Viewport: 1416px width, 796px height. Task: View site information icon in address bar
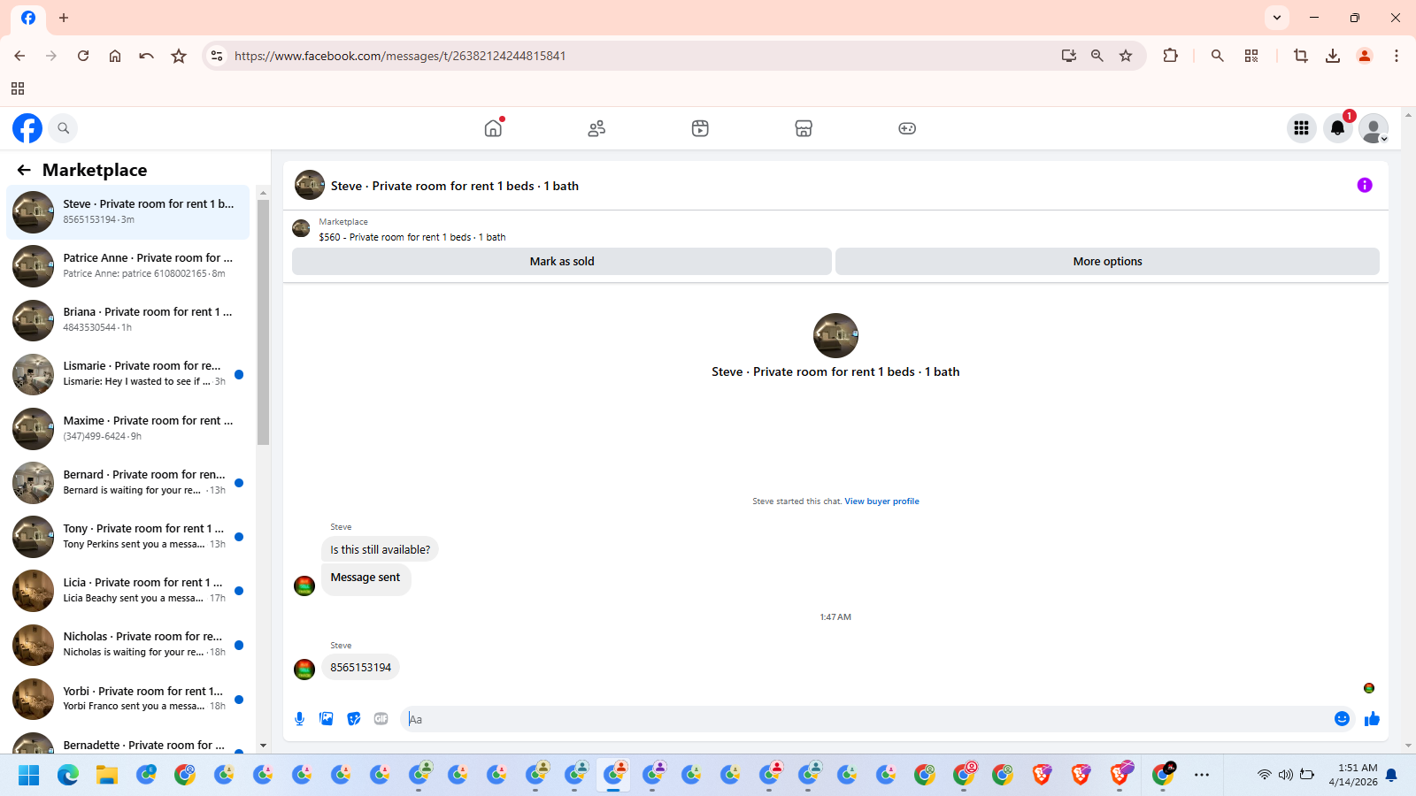point(217,56)
